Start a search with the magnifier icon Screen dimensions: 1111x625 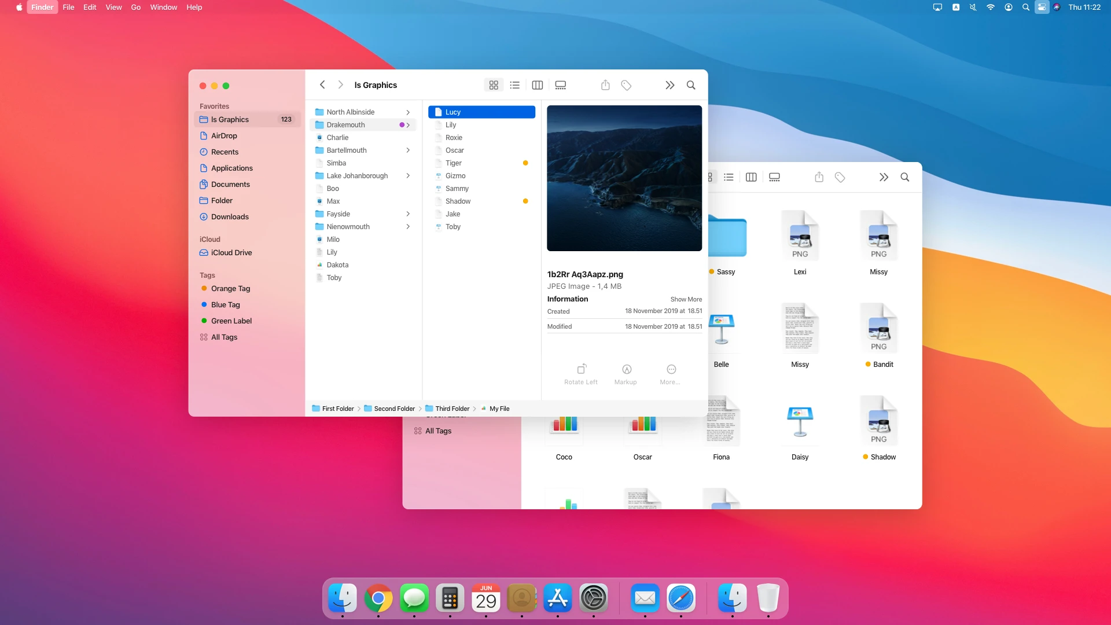[x=691, y=84]
